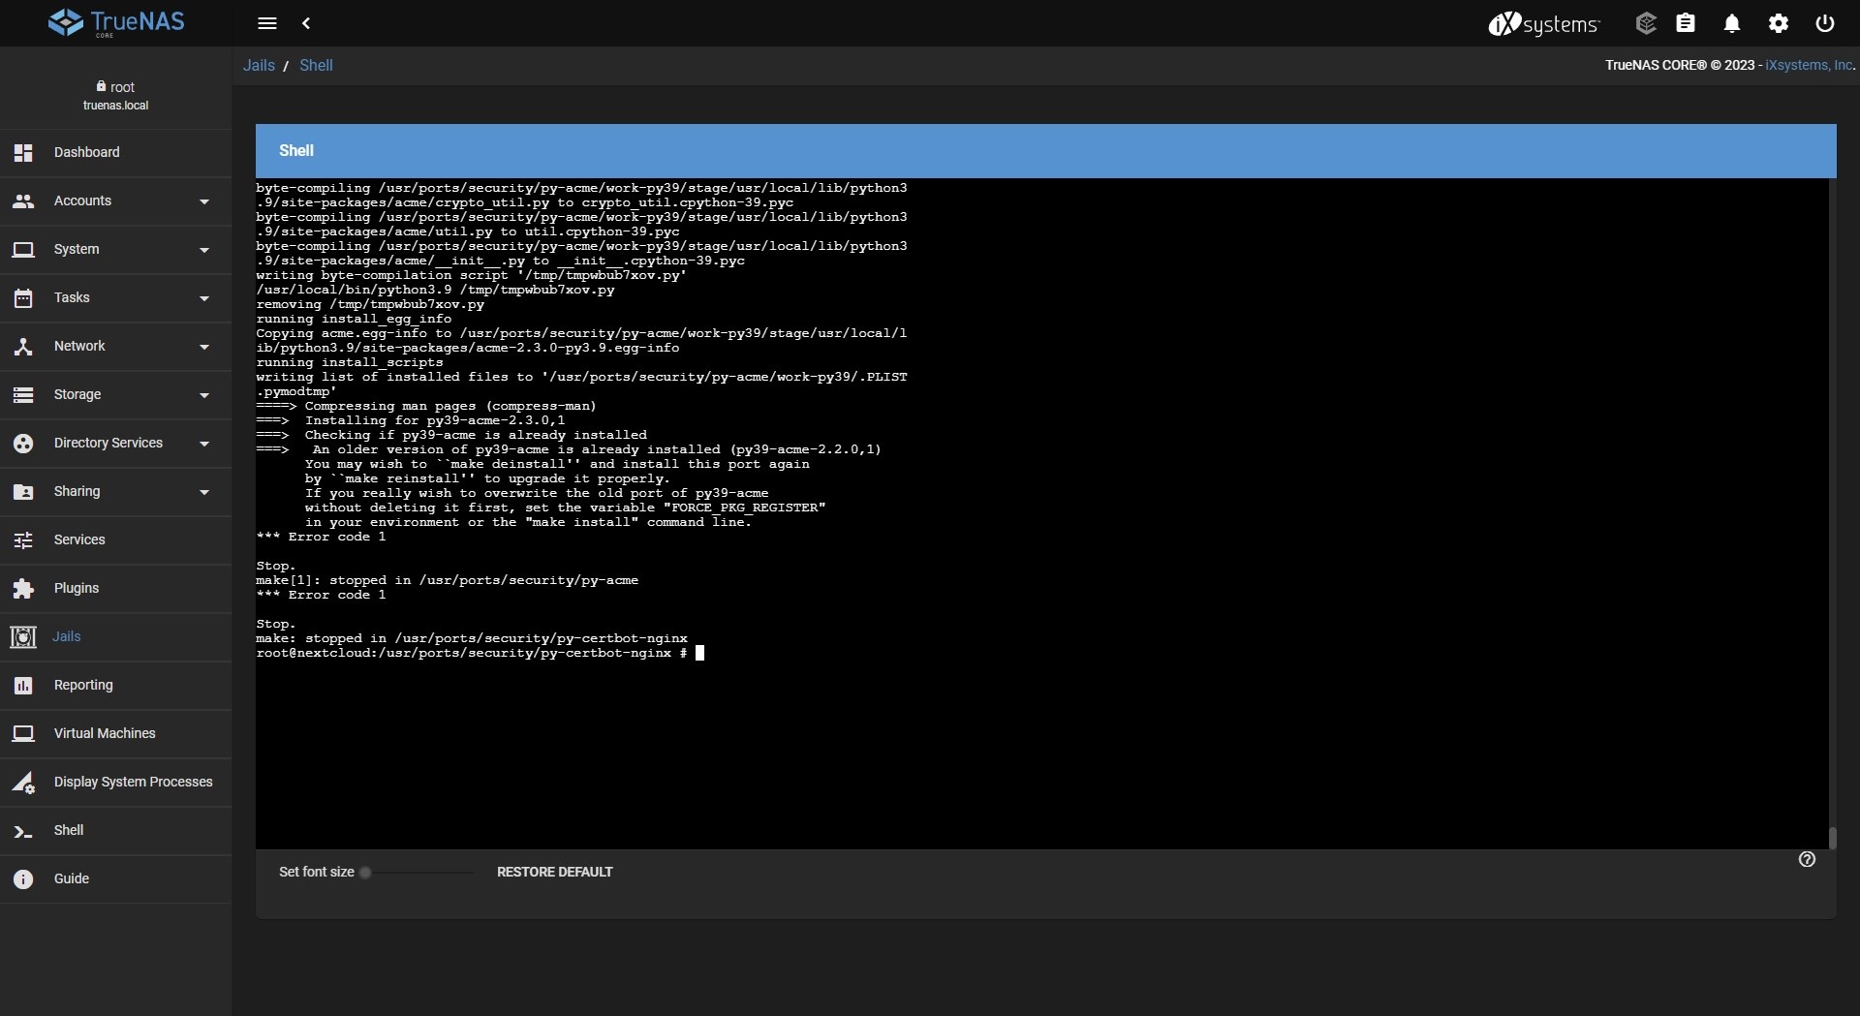Click the power button icon

click(x=1825, y=23)
